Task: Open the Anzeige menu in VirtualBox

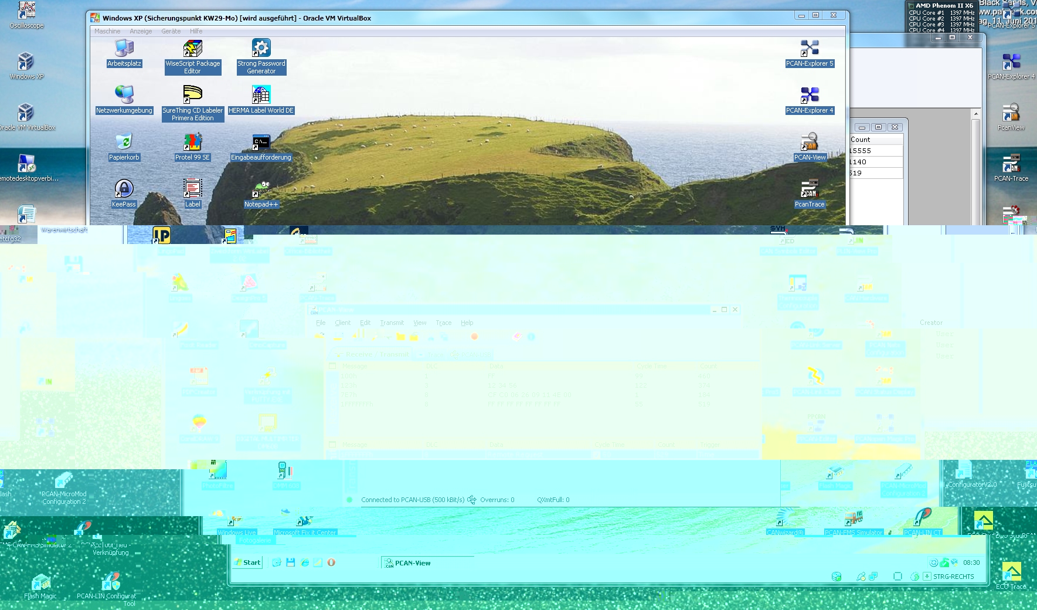Action: [141, 31]
